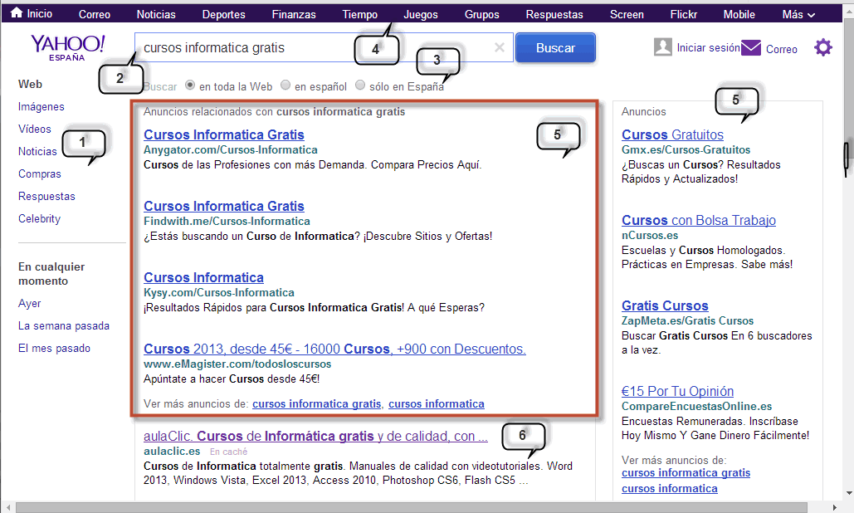Open Screen in the top bar

tap(627, 15)
